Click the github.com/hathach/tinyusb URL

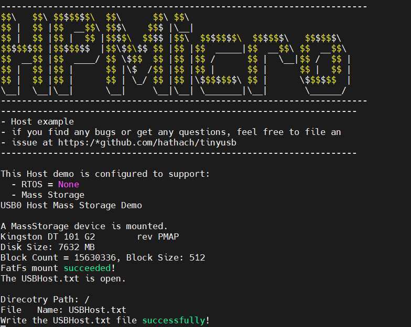[x=147, y=142]
